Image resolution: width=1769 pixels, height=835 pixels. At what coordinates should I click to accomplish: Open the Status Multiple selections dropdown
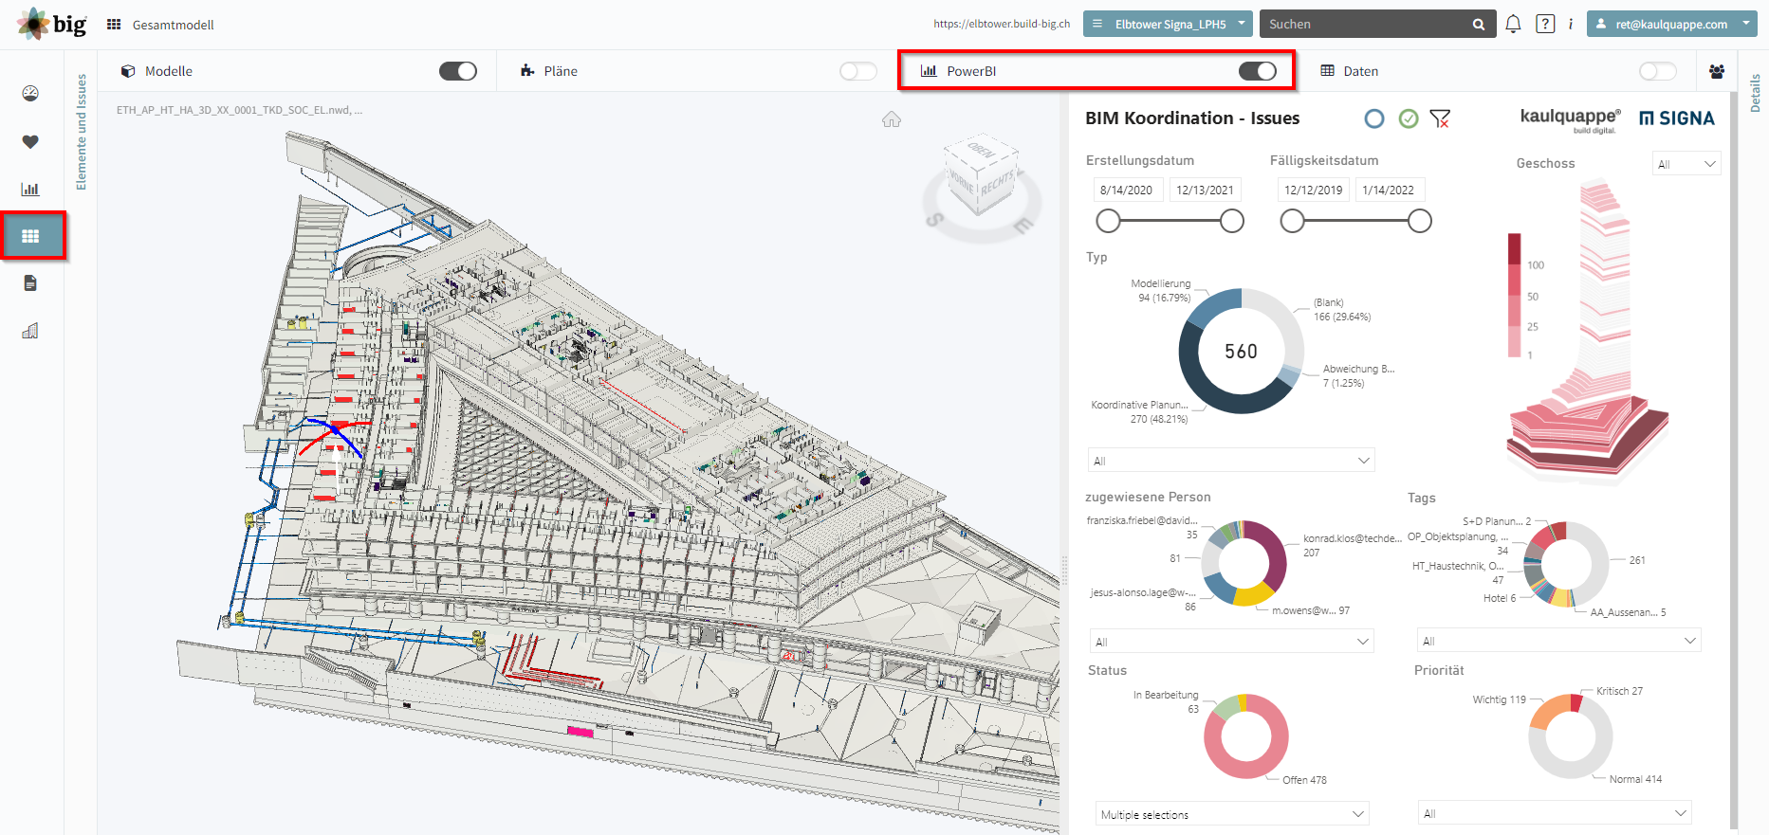1232,814
